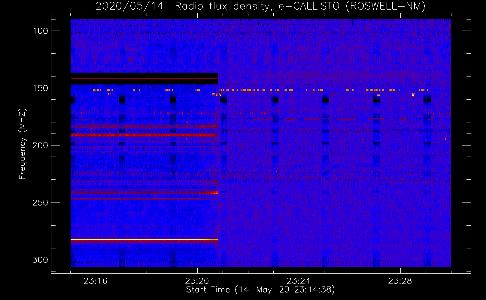486x300 pixels.
Task: Click the 23:16 time tick label
Action: [x=96, y=281]
